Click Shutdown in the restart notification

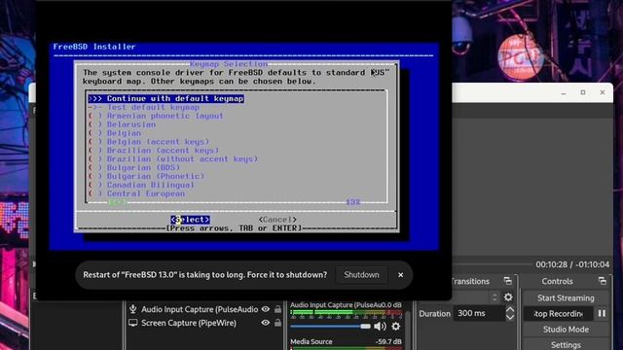tap(361, 275)
